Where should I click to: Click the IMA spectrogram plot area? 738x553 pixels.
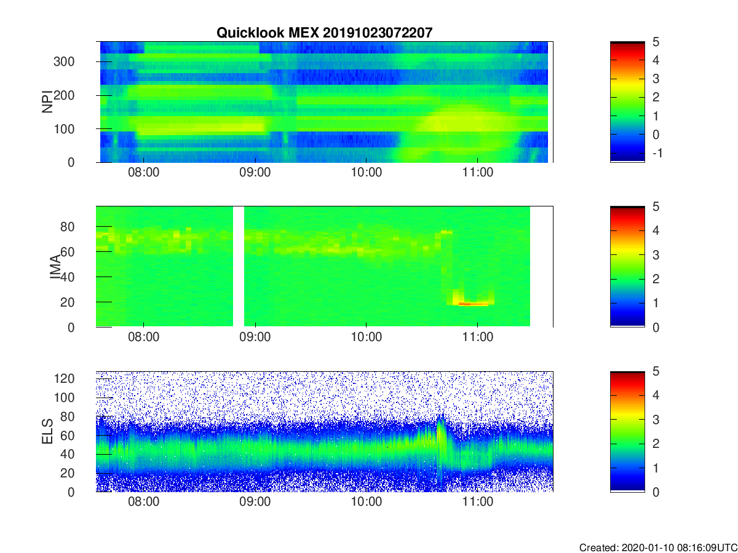tap(324, 267)
